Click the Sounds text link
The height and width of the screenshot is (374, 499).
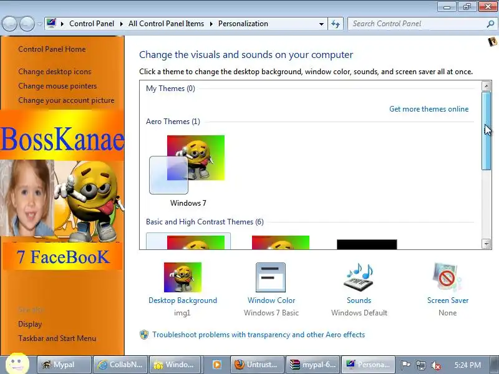pyautogui.click(x=359, y=300)
